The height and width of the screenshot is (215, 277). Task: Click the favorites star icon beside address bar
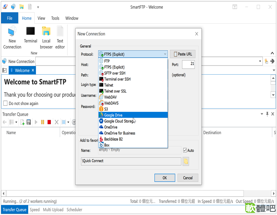[266, 61]
